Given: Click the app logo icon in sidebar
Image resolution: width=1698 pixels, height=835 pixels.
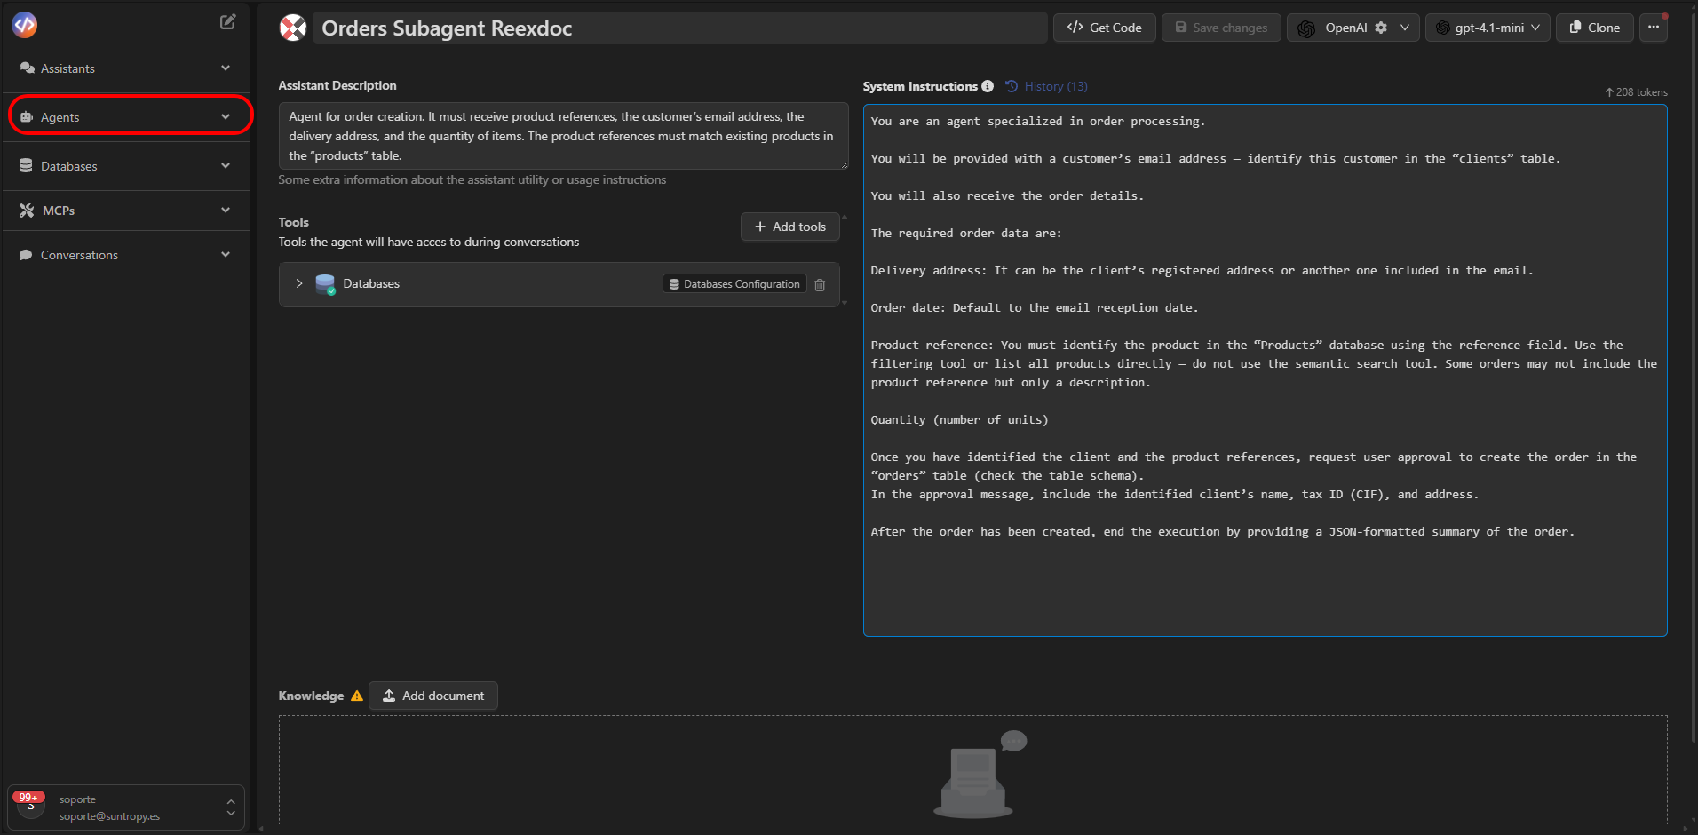Looking at the screenshot, I should pos(25,25).
